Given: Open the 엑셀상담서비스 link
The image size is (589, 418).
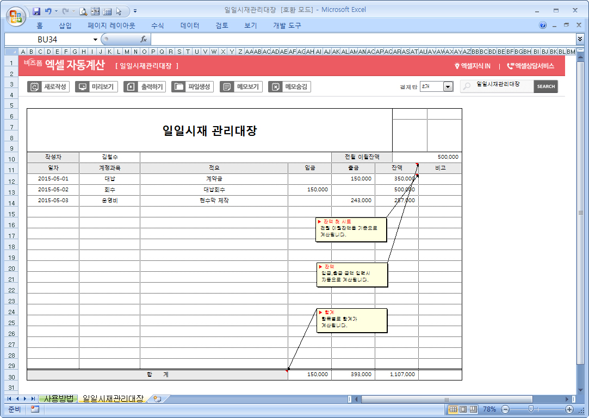Looking at the screenshot, I should pos(530,66).
